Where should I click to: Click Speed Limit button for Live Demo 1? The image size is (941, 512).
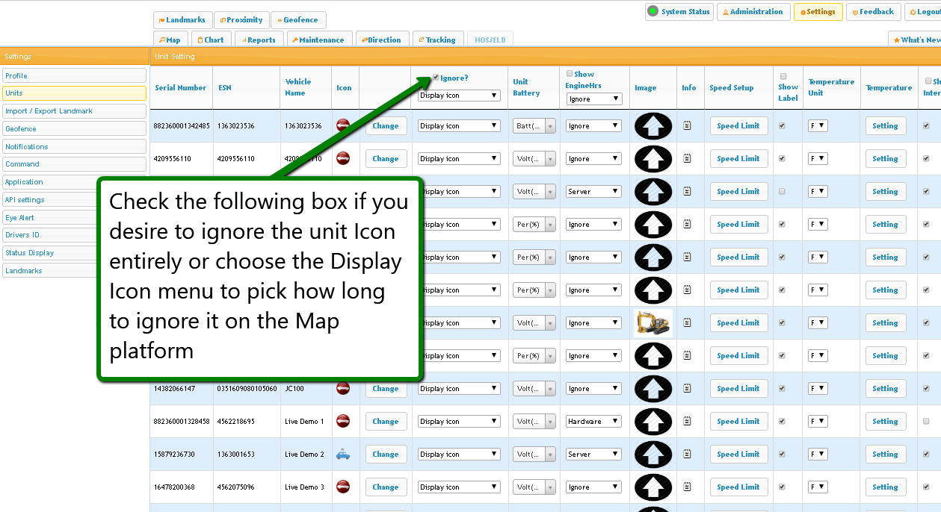pos(738,422)
